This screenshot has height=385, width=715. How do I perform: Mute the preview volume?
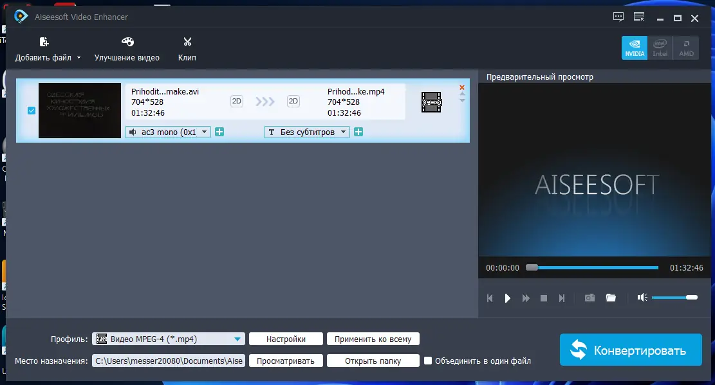(642, 298)
